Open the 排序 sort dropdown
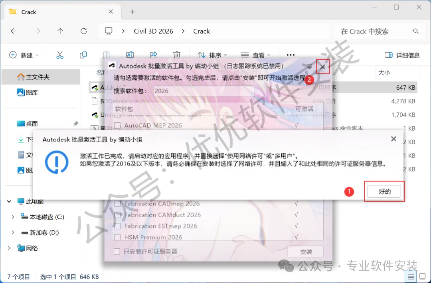 tap(212, 55)
